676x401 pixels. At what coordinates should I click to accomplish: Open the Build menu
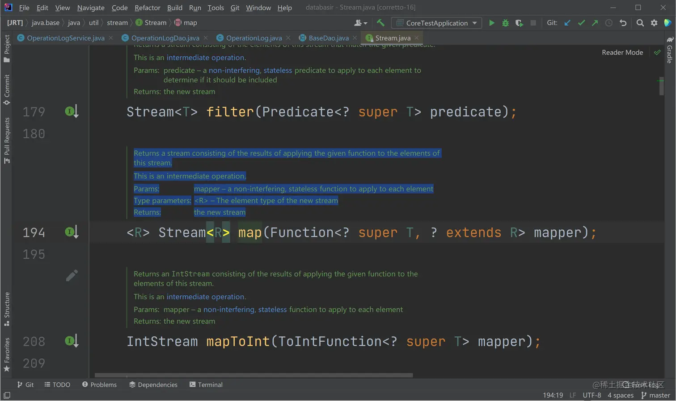pyautogui.click(x=175, y=8)
